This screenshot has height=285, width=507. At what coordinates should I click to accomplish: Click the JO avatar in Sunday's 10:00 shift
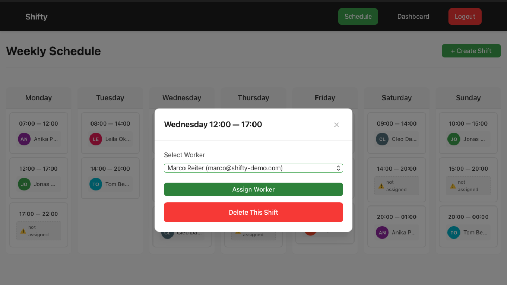click(x=454, y=139)
